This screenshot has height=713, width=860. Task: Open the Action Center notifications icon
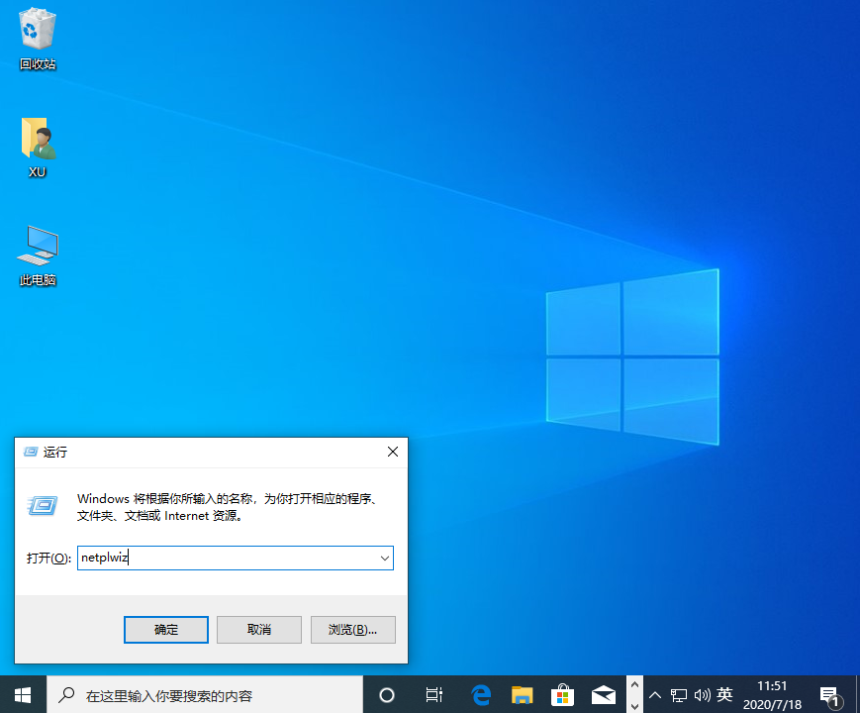click(829, 694)
